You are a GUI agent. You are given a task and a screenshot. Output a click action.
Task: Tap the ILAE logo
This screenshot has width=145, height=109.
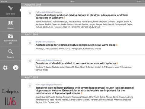(10, 101)
